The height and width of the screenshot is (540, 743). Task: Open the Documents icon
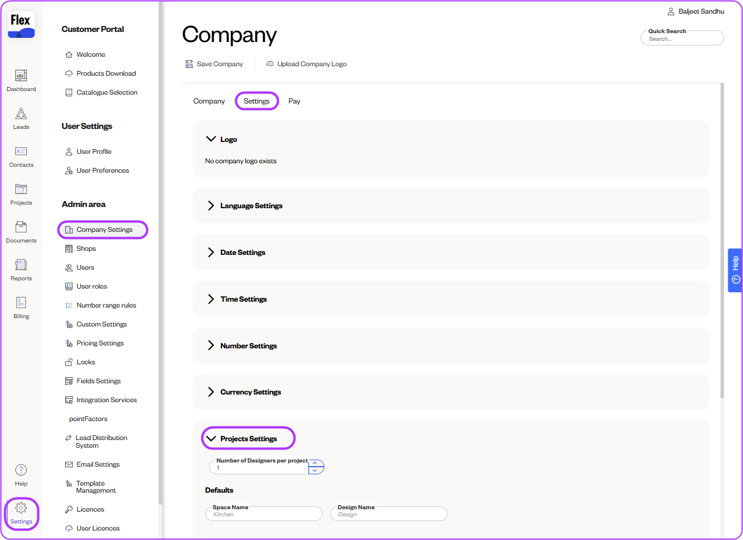pos(21,232)
